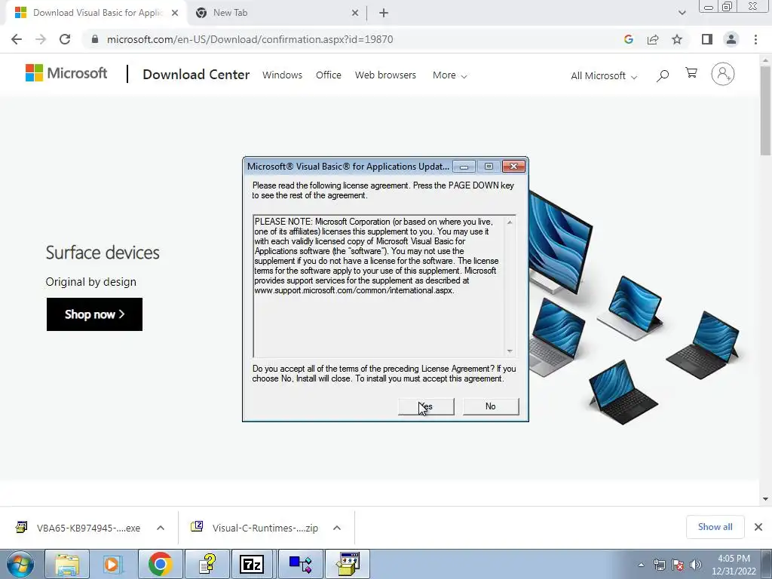The image size is (772, 579).
Task: Open a new tab with the plus button
Action: pos(384,14)
